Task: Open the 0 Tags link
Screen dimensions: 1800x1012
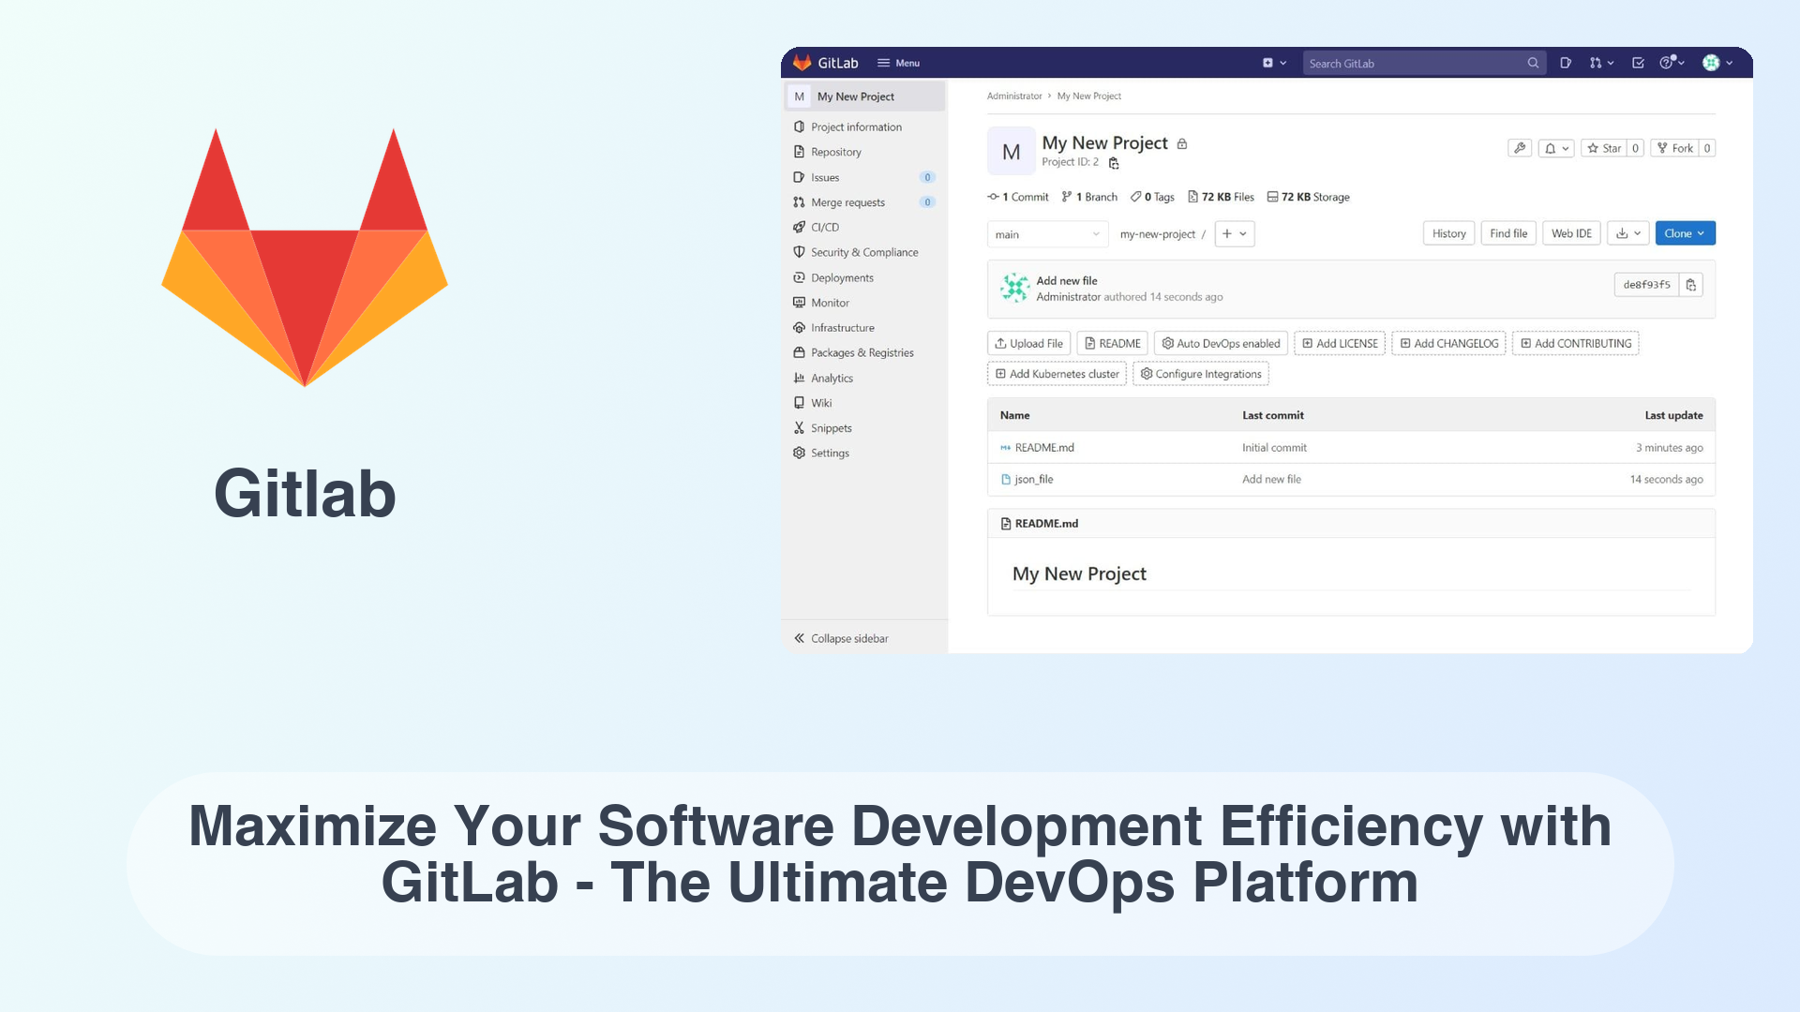Action: 1152,197
